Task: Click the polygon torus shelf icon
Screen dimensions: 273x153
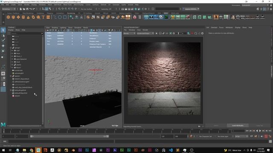Action: pyautogui.click(x=33, y=17)
